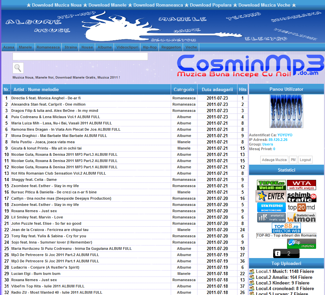Open the GTop statistici badge

[x=302, y=244]
